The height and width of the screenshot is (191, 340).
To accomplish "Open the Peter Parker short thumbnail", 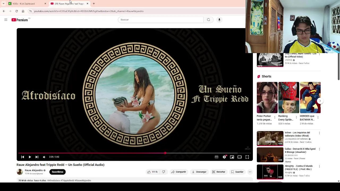I will [267, 98].
